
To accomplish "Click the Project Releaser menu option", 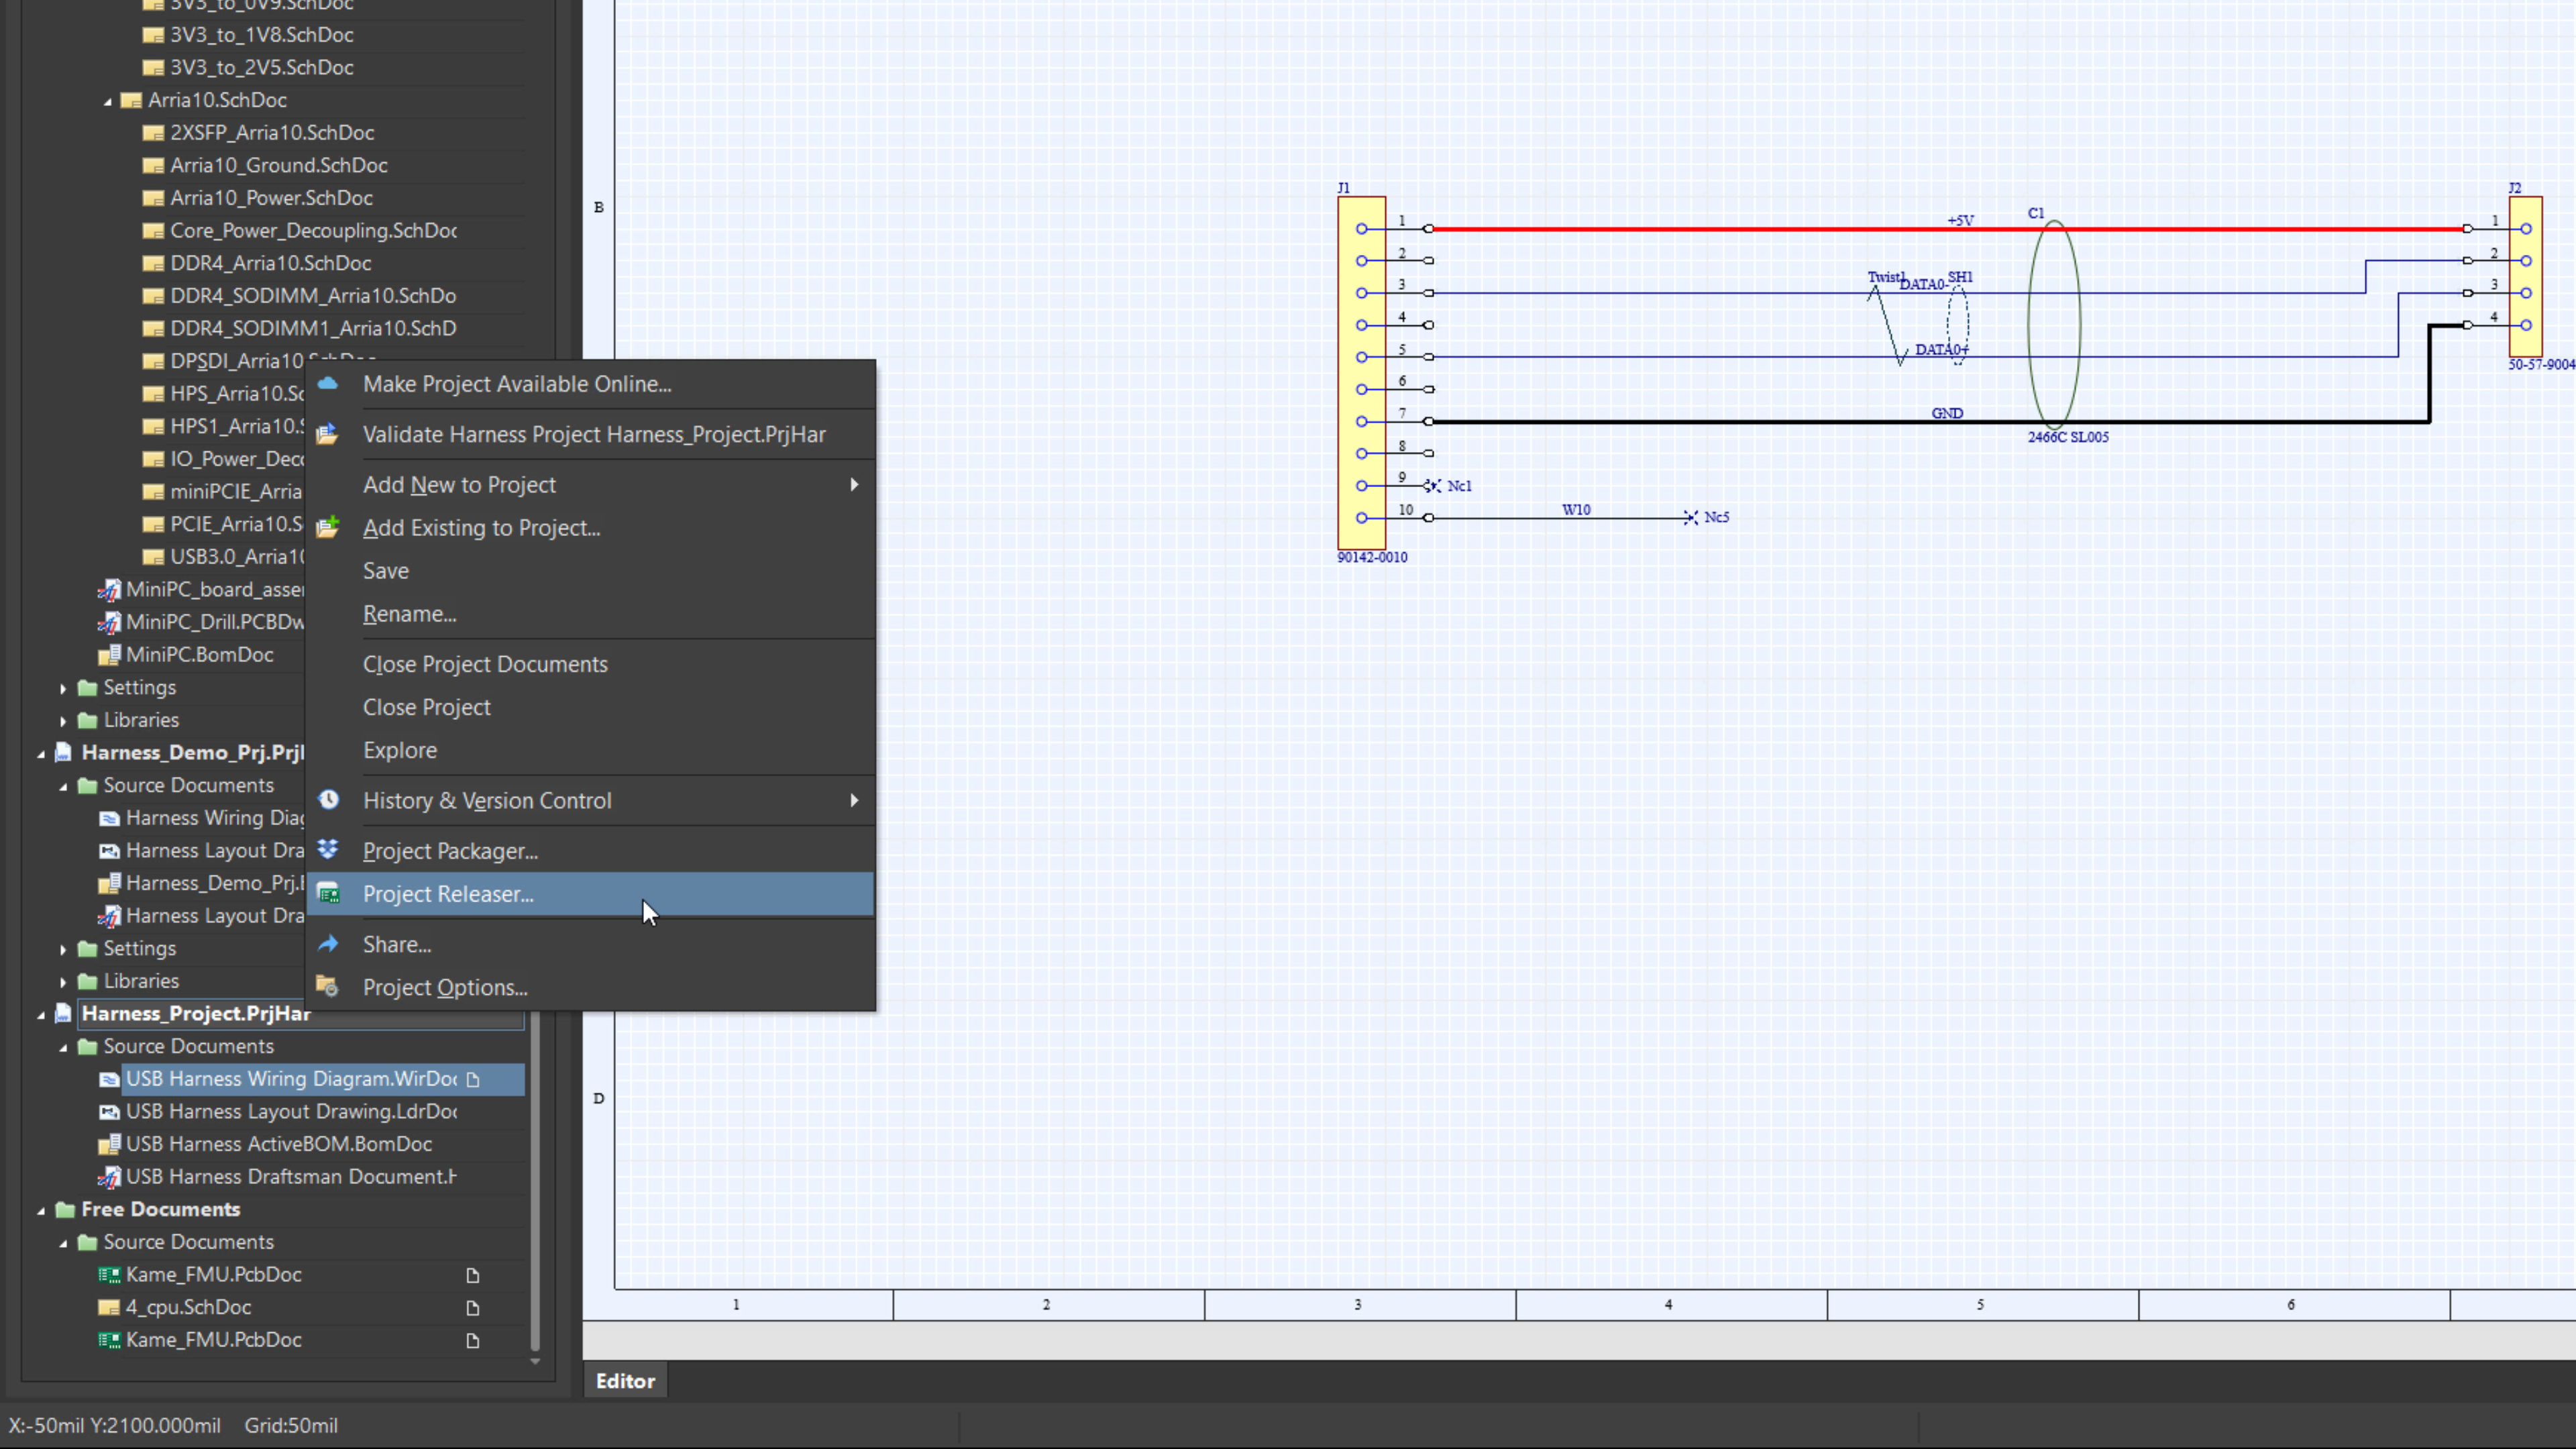I will point(447,894).
